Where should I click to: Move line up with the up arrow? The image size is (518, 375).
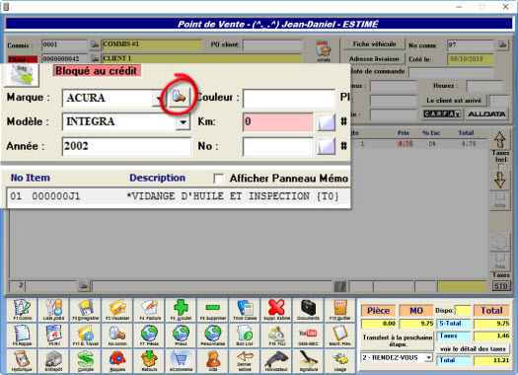pyautogui.click(x=500, y=139)
